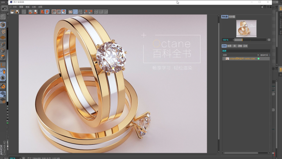Switch to the Navigator tab

coord(225,17)
